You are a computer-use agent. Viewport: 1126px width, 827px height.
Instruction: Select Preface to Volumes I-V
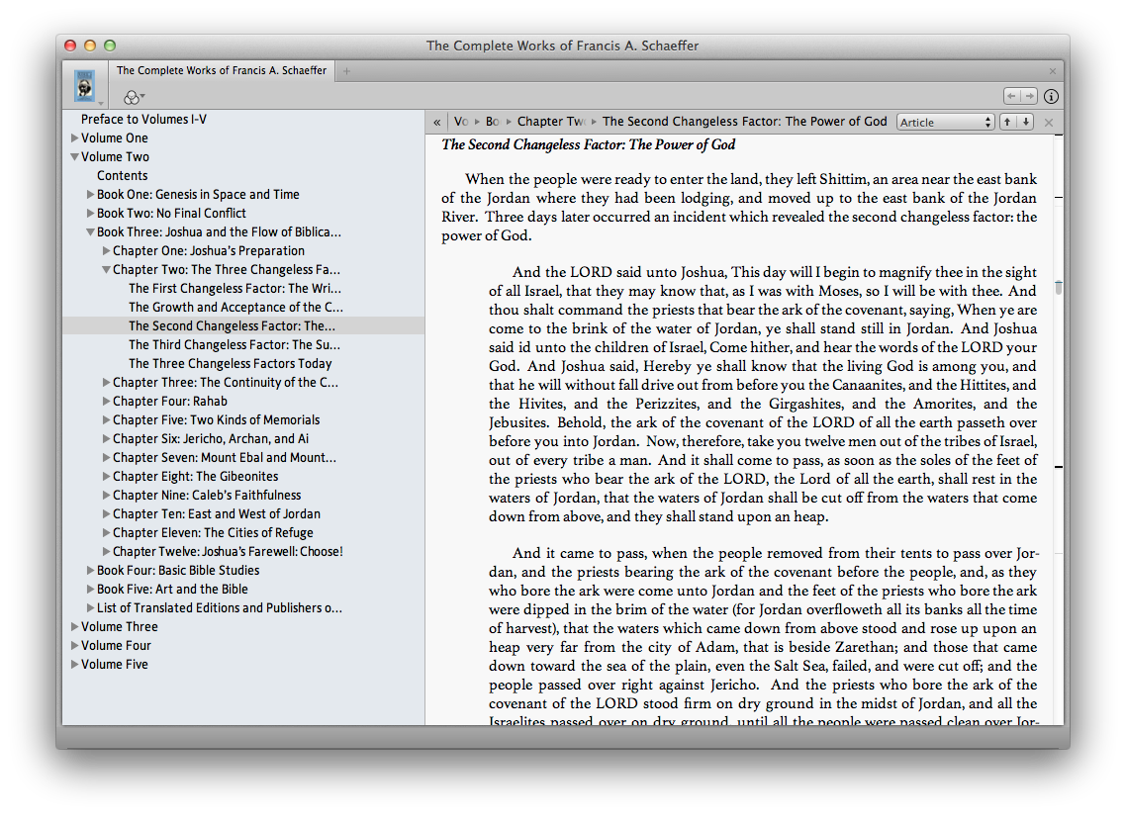[143, 119]
